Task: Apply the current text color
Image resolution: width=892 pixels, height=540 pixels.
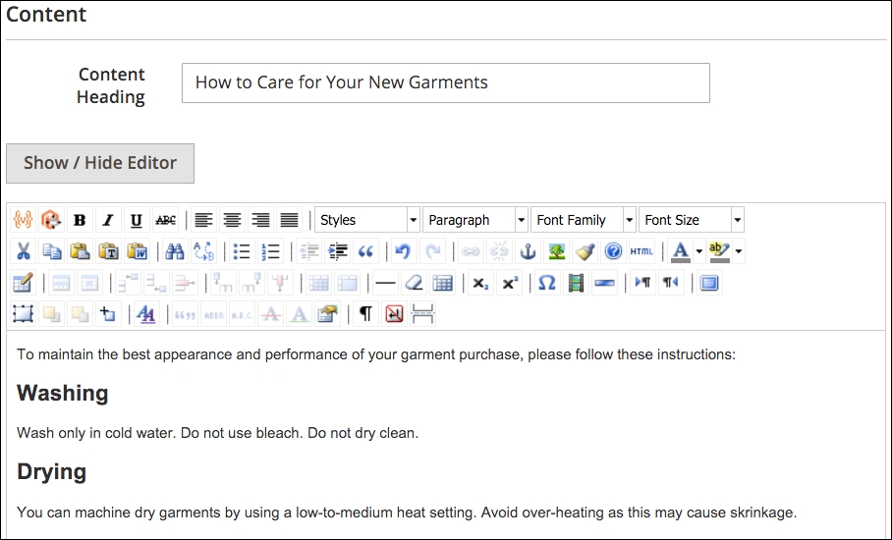Action: 681,251
